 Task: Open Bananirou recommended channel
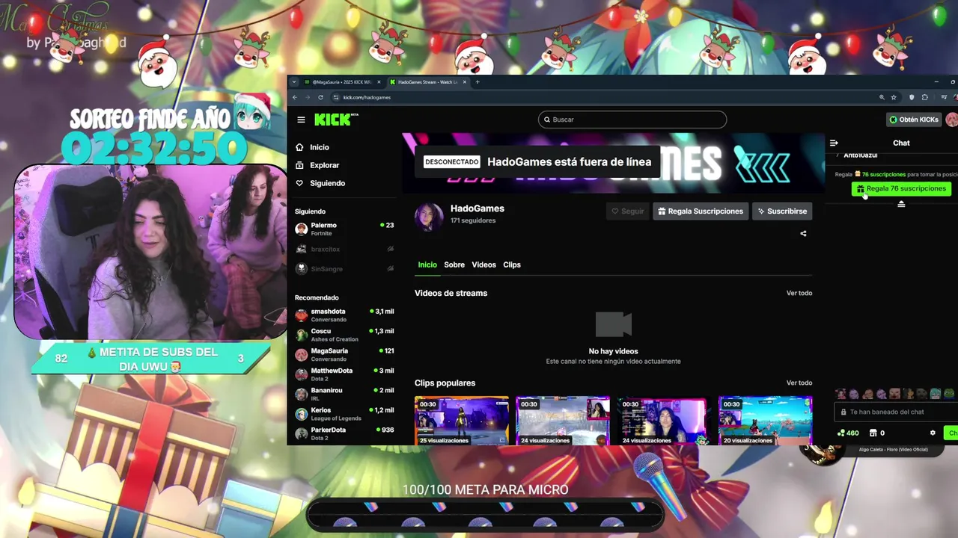point(344,394)
